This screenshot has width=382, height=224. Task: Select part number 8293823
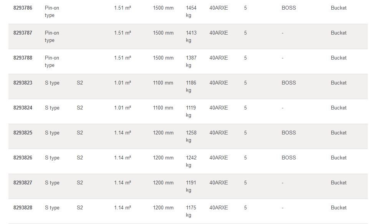23,83
